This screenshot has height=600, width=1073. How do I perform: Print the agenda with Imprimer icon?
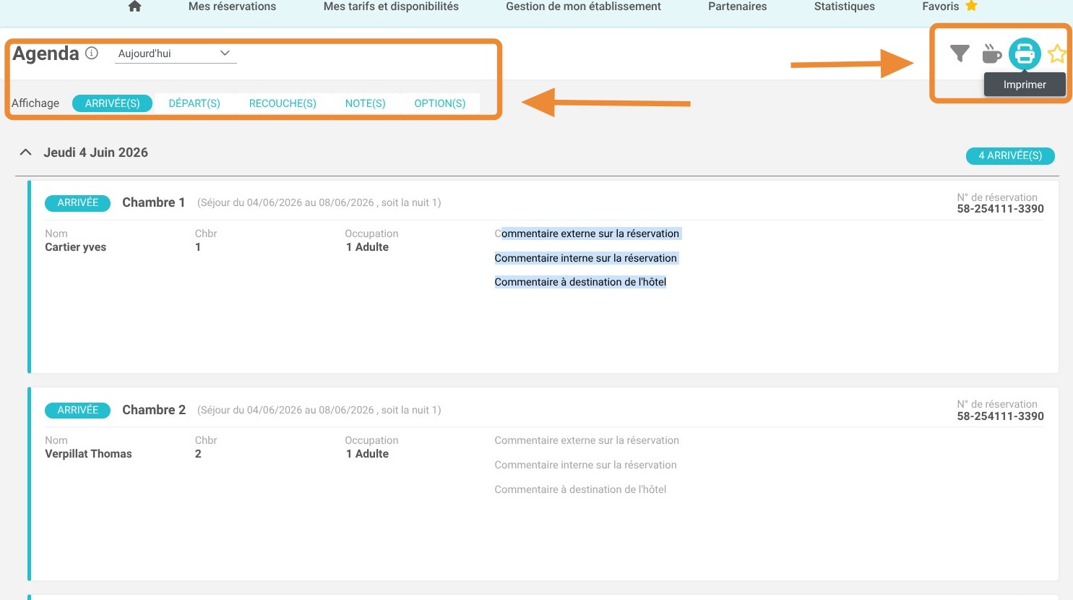1025,53
